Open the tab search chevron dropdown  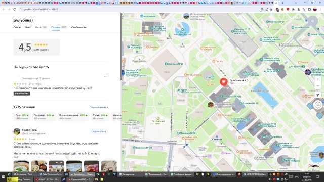(296, 3)
